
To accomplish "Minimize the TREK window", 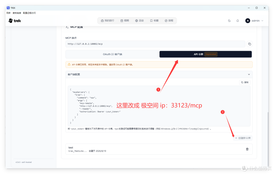I will click(x=249, y=8).
